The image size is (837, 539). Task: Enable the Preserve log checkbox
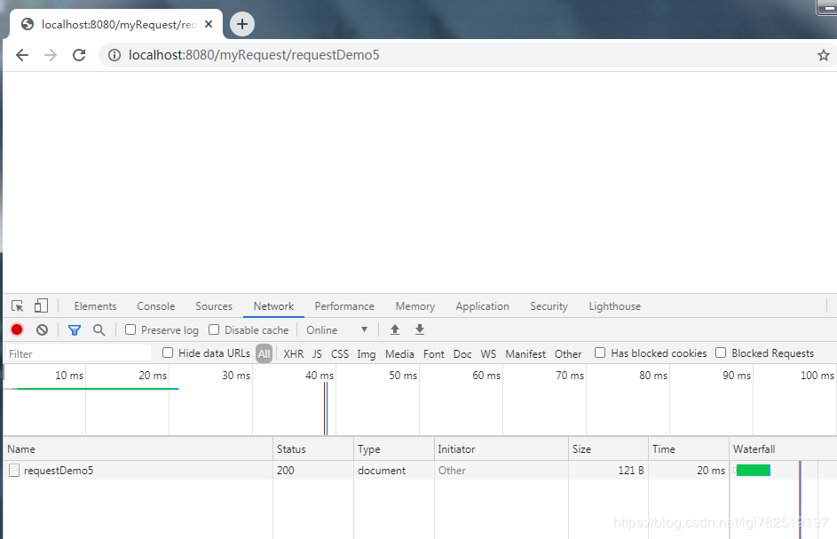pos(130,330)
